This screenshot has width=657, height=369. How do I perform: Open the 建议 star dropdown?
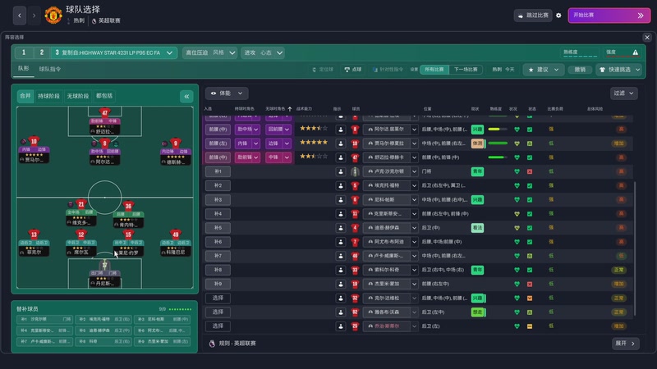click(543, 70)
